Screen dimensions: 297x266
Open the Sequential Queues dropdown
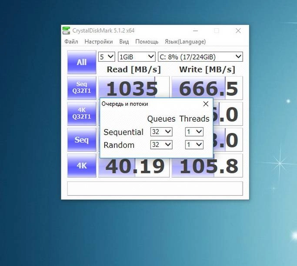pos(161,132)
